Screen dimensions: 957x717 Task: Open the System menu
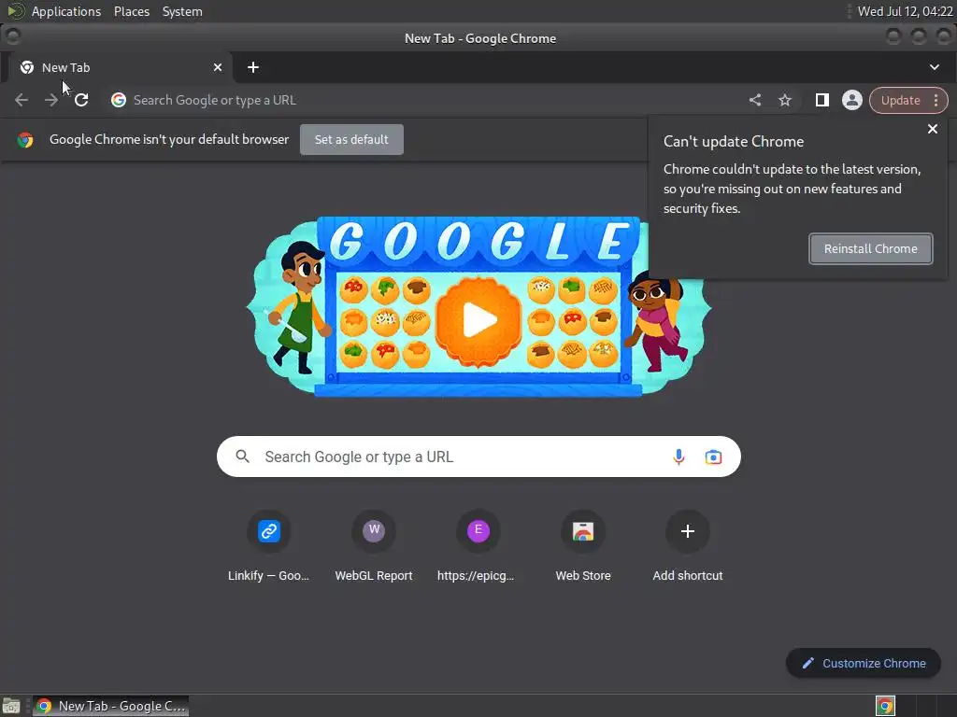click(182, 11)
